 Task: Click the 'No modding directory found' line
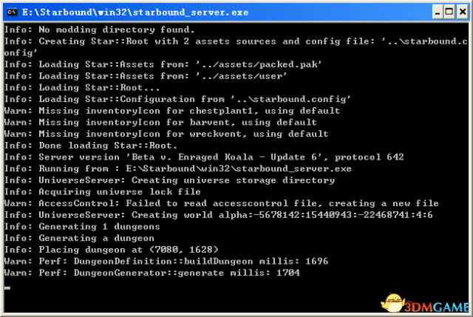[100, 30]
